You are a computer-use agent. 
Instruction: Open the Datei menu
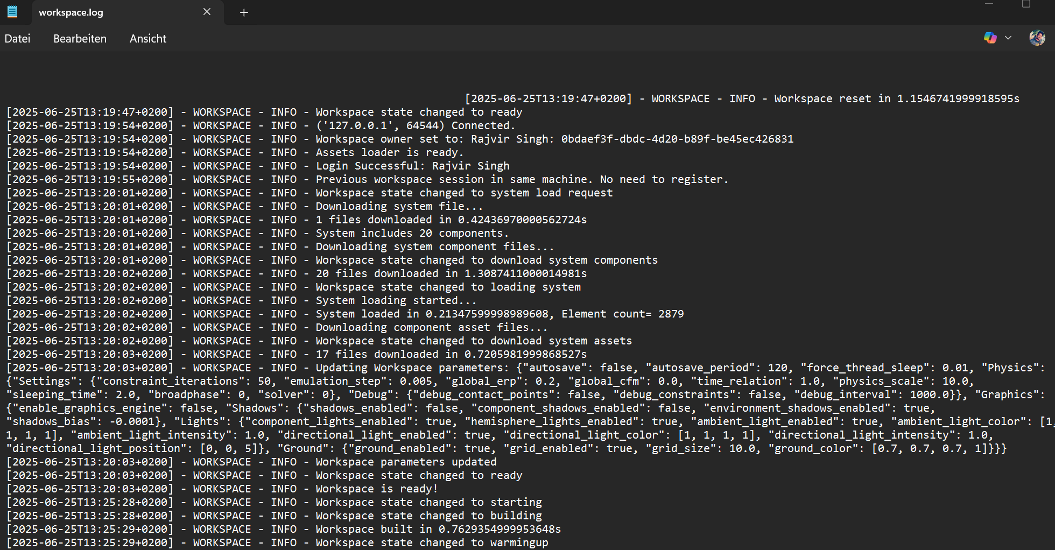coord(17,39)
